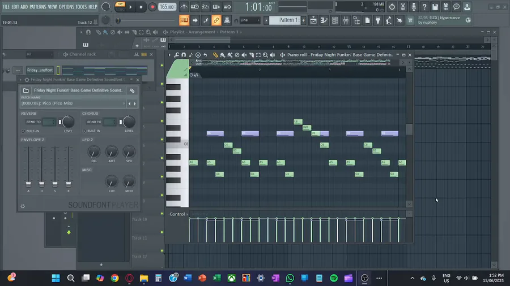
Task: Open the Playlist view from the toolbar
Action: click(x=313, y=20)
